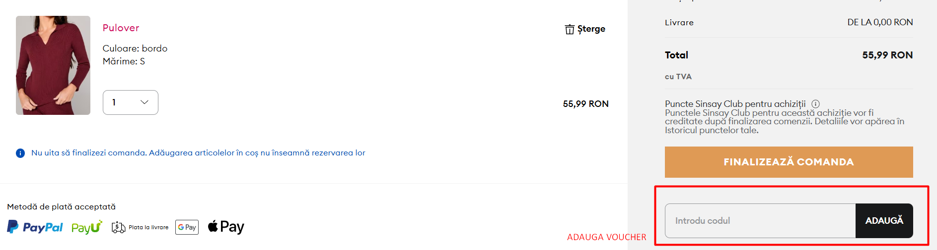Click the cash on delivery icon
937x250 pixels.
[x=118, y=227]
